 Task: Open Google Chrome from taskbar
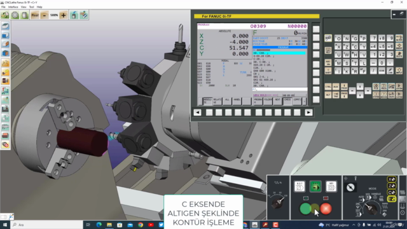coord(141,225)
